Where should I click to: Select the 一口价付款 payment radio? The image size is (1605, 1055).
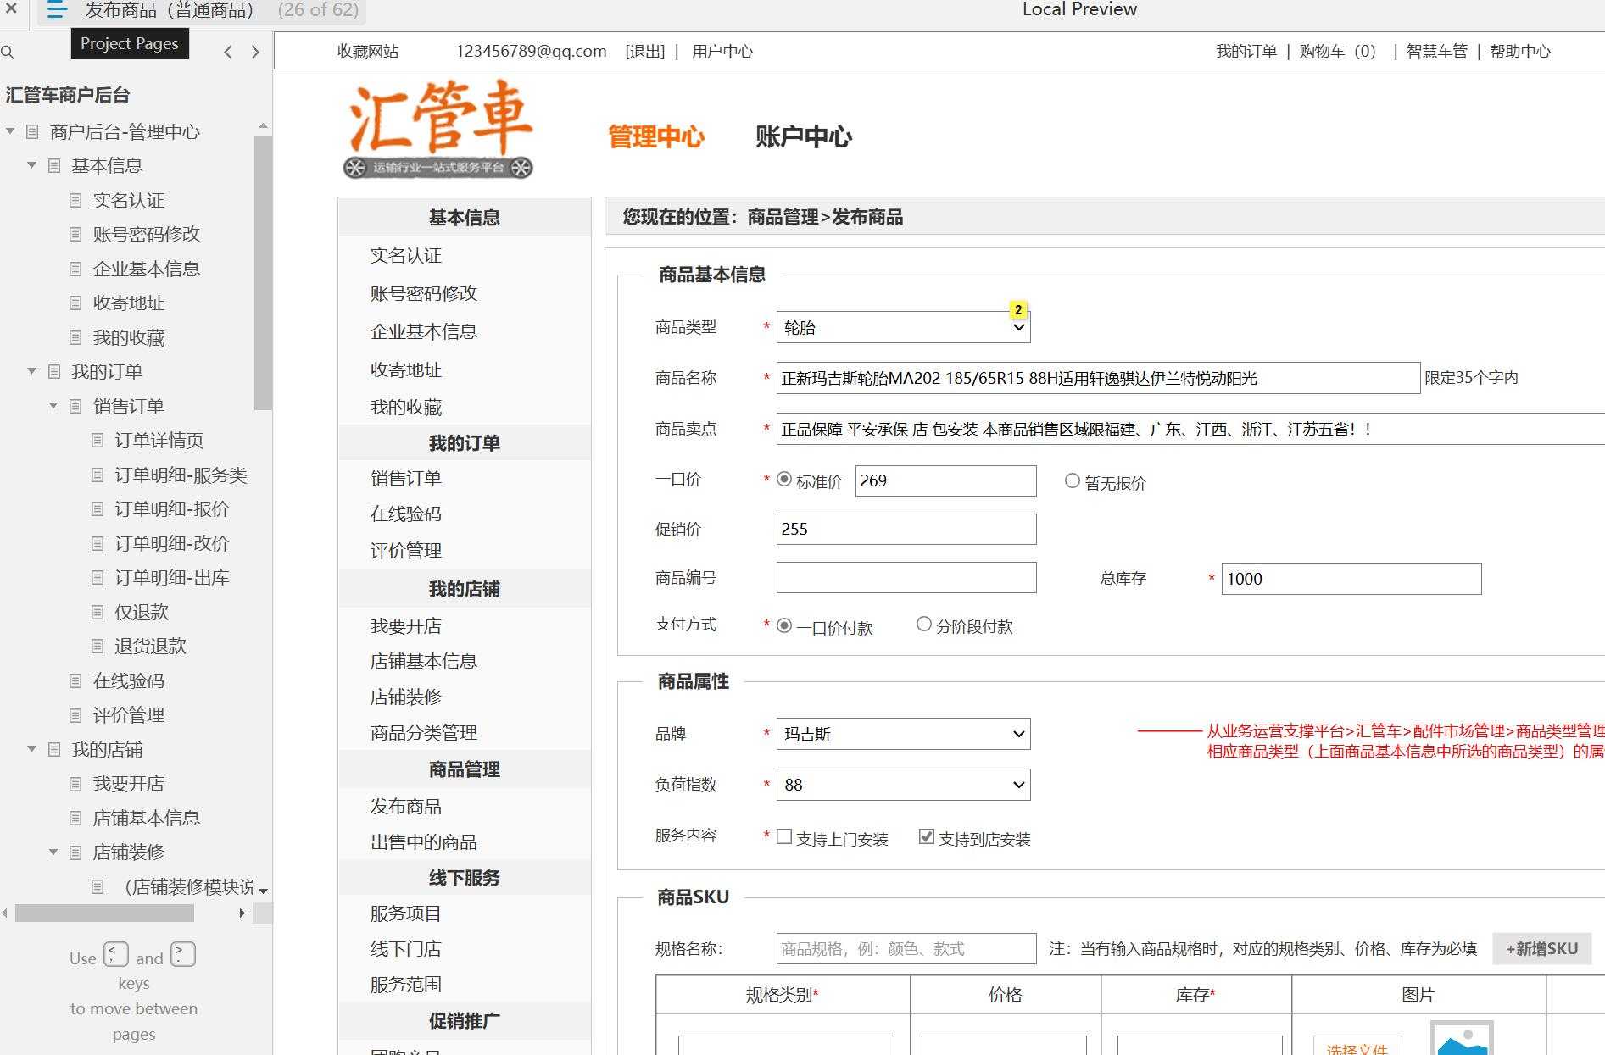[x=784, y=625]
